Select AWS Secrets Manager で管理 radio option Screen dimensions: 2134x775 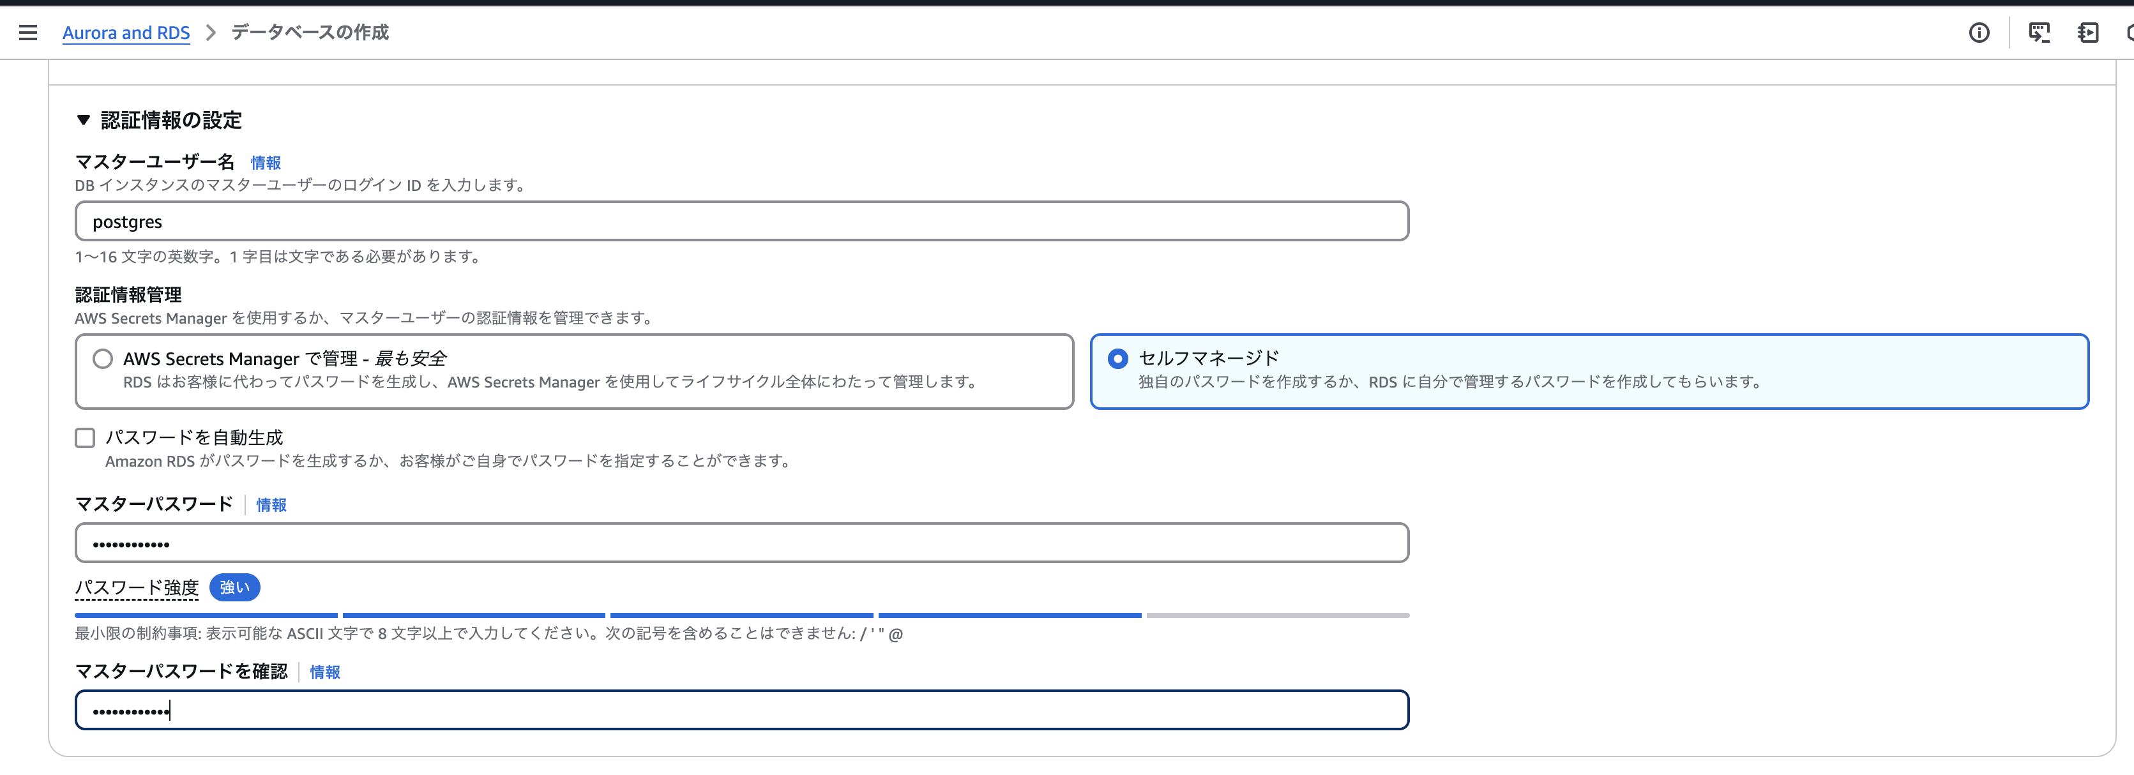coord(103,359)
